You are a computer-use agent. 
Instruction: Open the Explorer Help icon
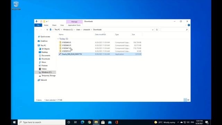[189, 25]
